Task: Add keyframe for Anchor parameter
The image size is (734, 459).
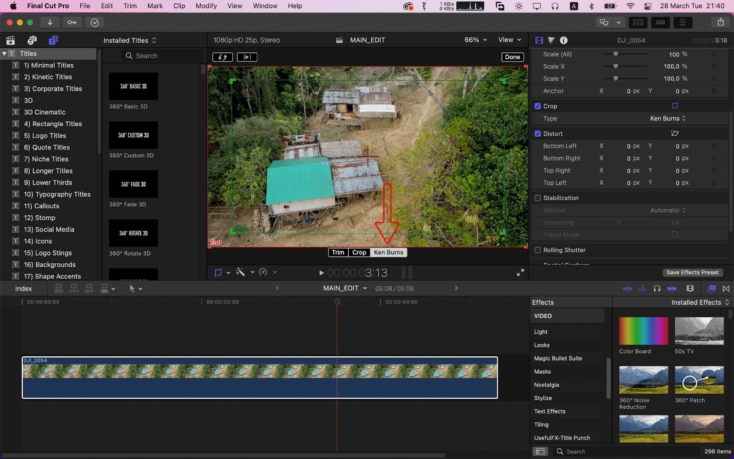Action: [x=714, y=91]
